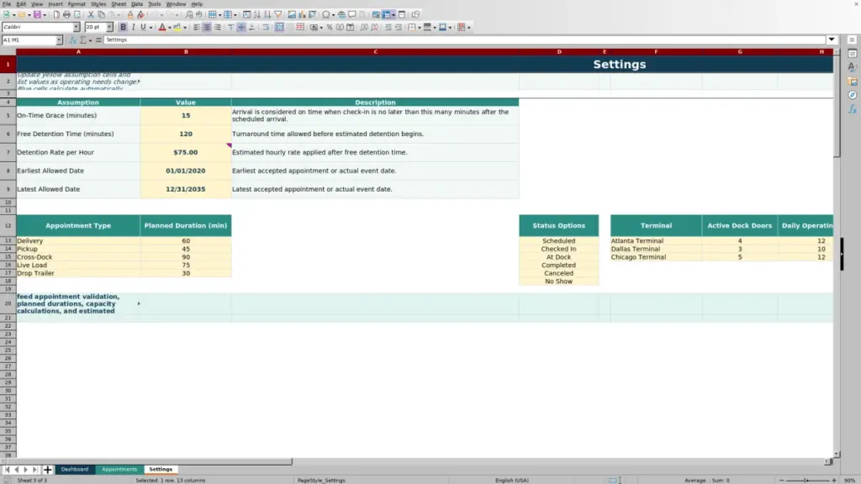Switch to the Appointments sheet tab
This screenshot has height=484, width=861.
(119, 469)
